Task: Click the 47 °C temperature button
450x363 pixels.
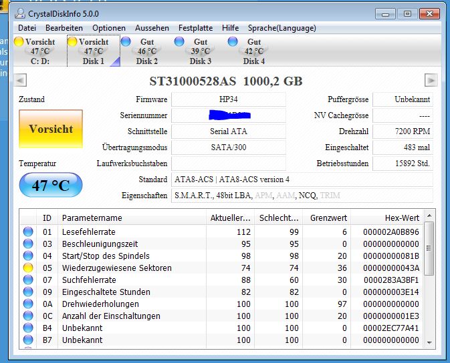Action: (51, 185)
